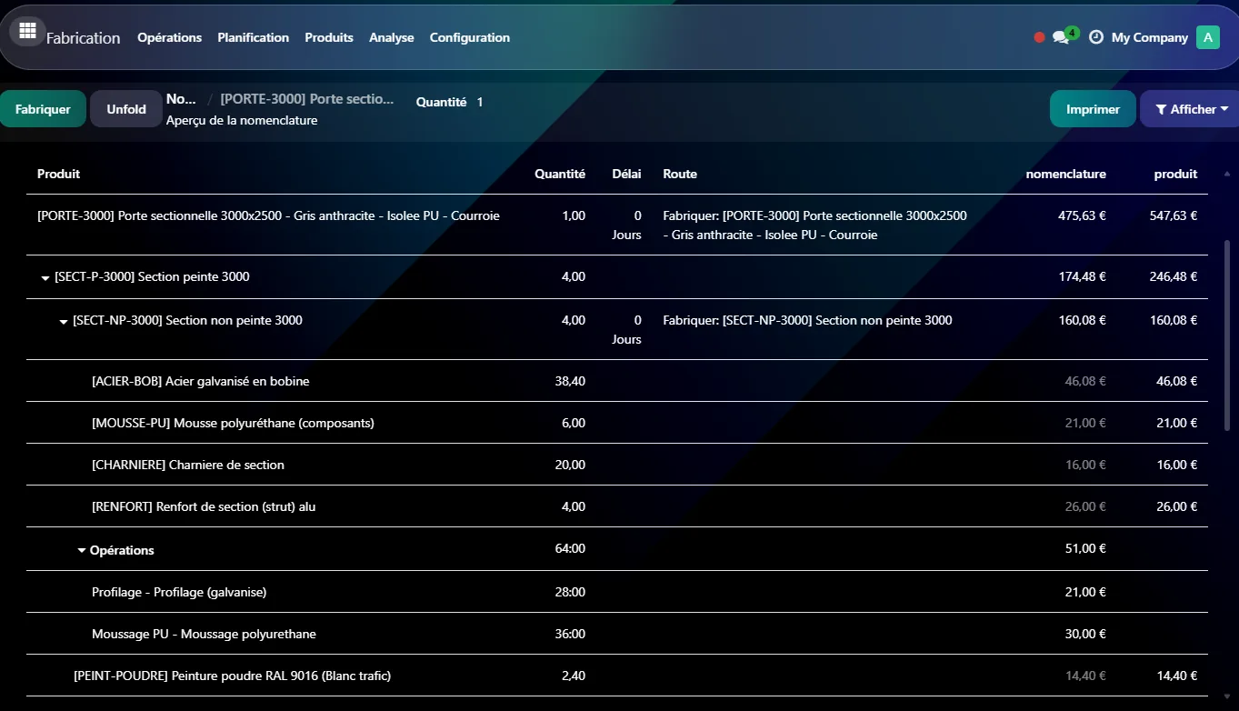This screenshot has height=711, width=1239.
Task: Click the red status dot indicator
Action: pos(1039,37)
